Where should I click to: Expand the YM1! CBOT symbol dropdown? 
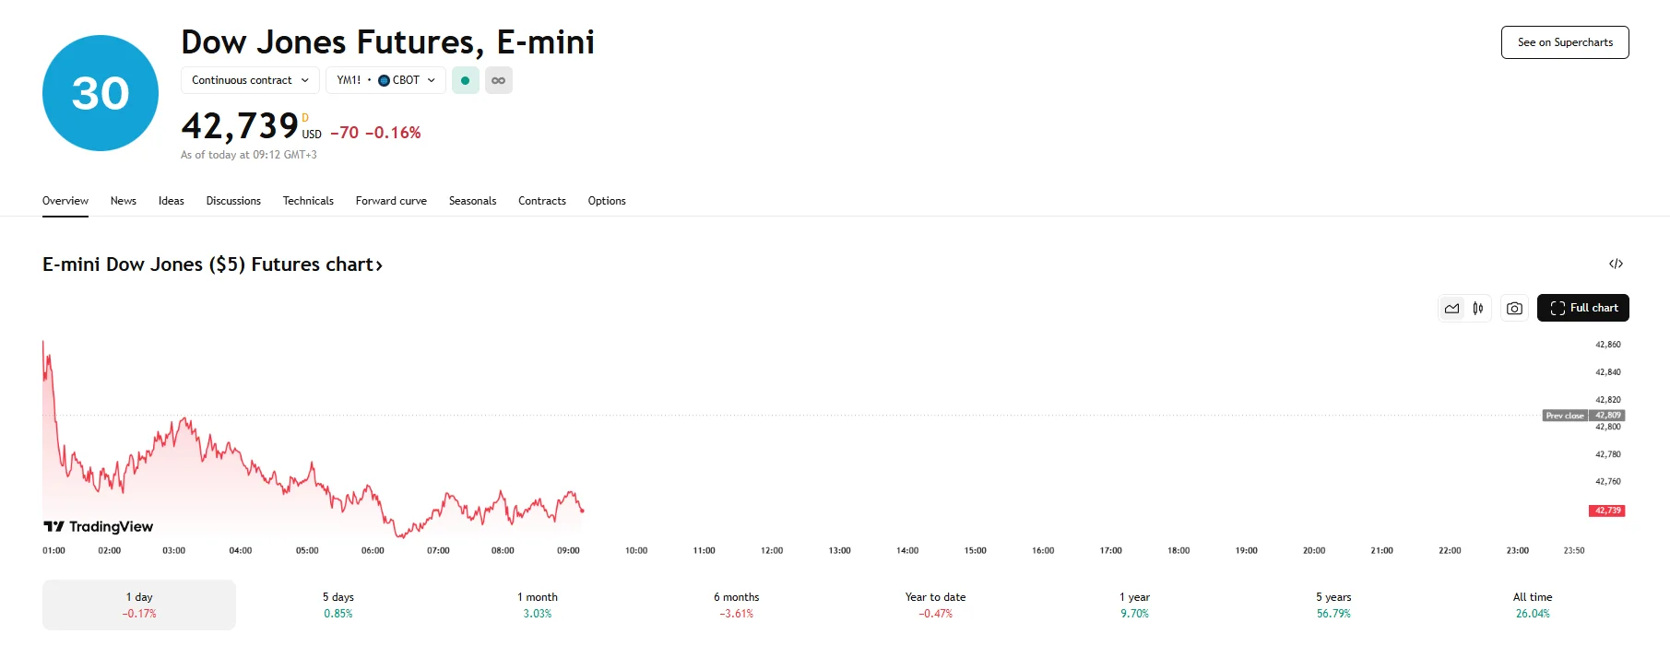pos(385,80)
